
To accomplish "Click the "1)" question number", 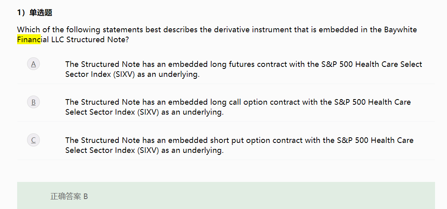I will [21, 13].
